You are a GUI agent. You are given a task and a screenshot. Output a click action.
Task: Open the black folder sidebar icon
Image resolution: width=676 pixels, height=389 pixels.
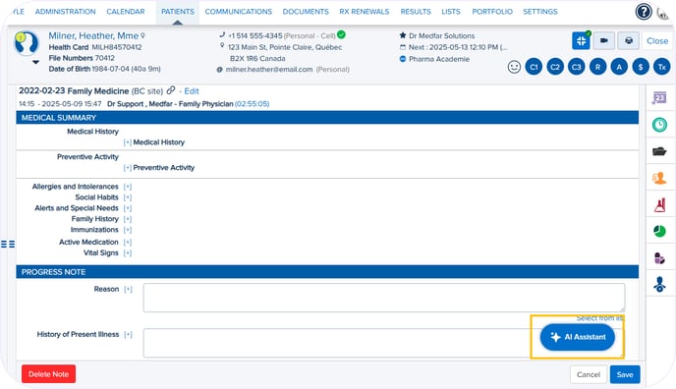(x=659, y=151)
